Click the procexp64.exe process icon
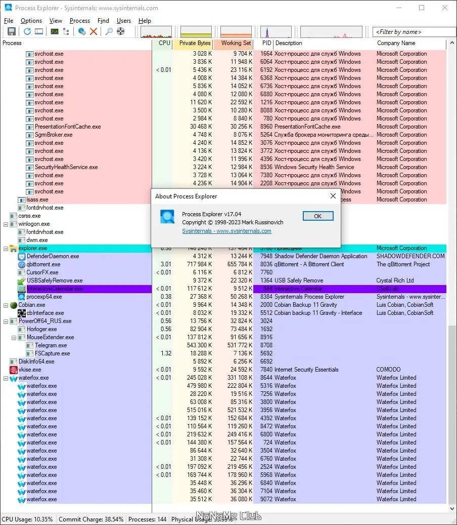Screen dimensions: 457x525 [x=22, y=297]
